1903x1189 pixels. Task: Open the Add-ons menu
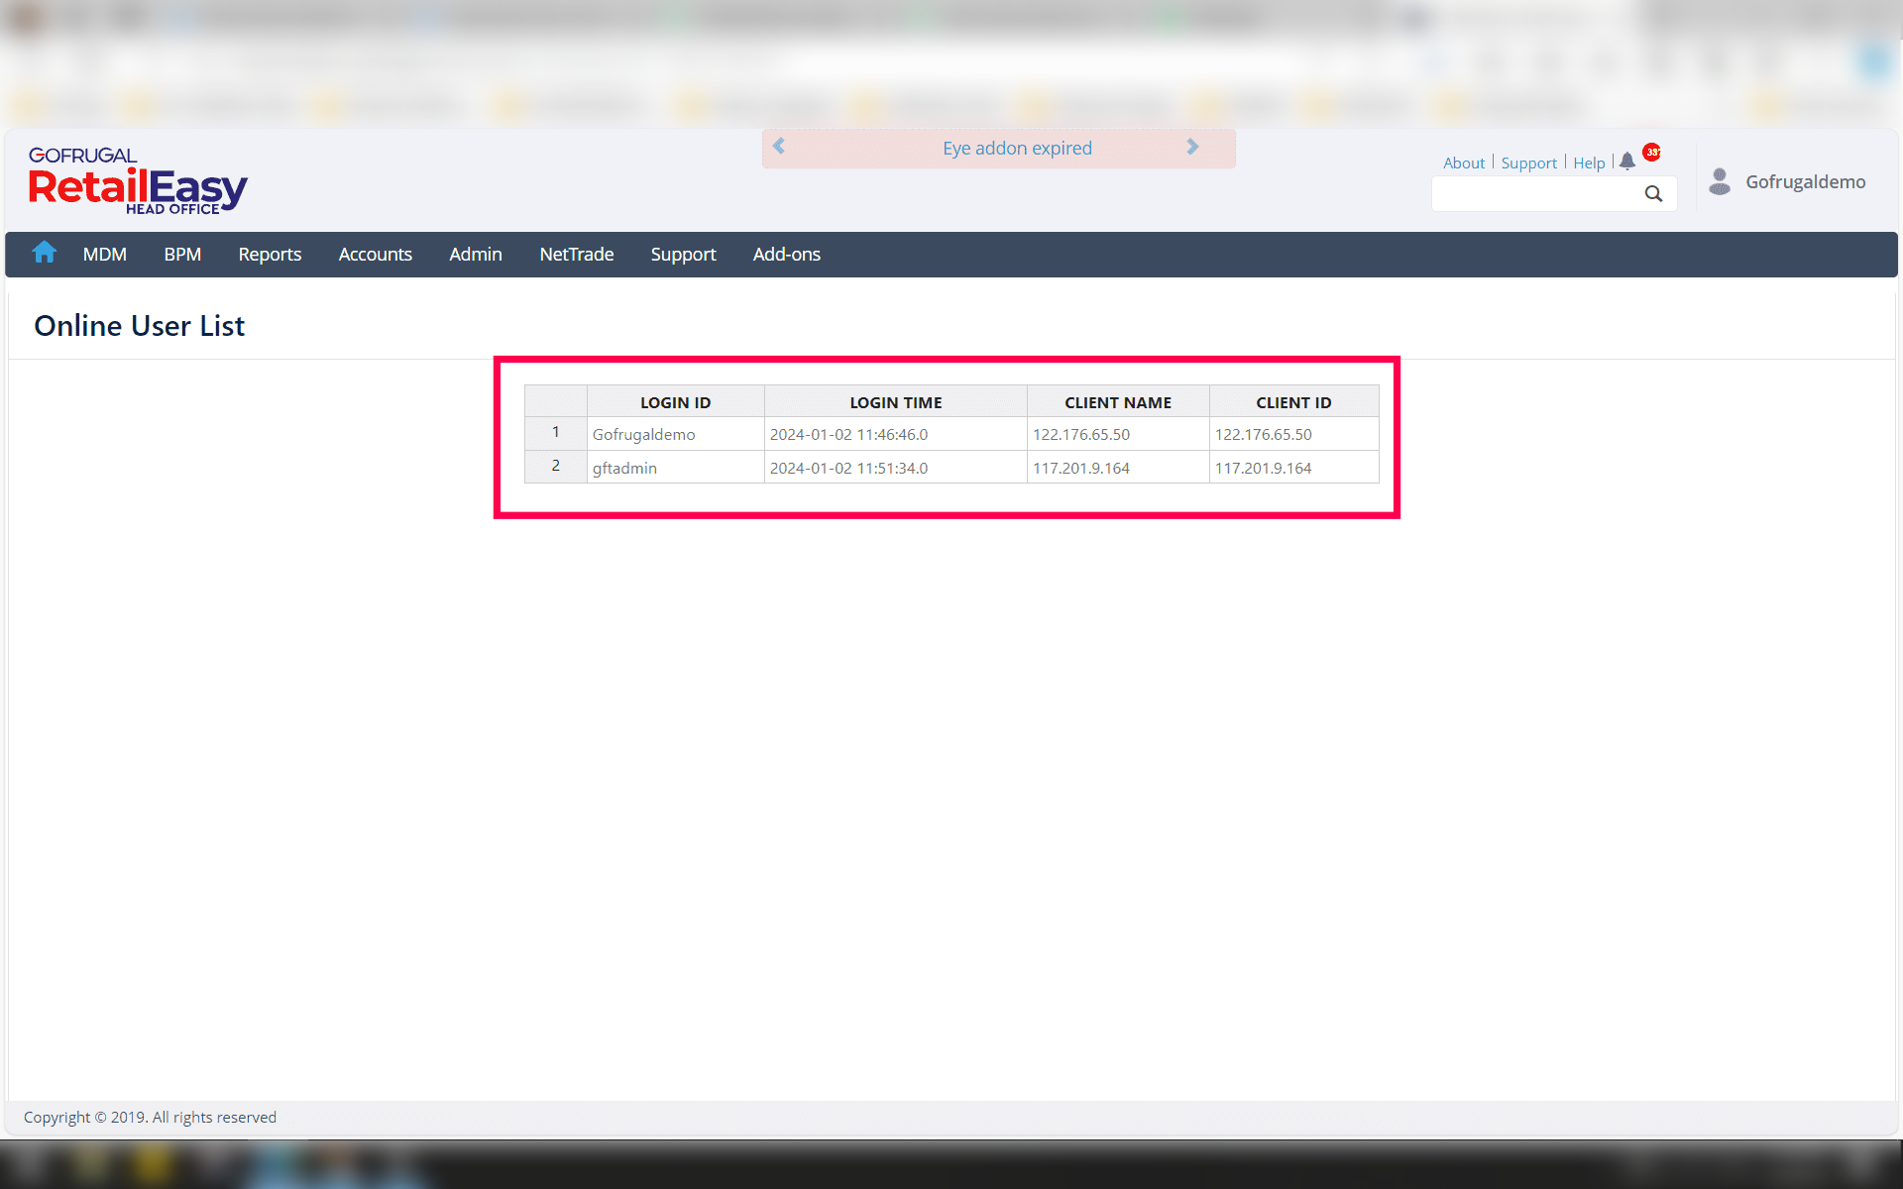[786, 255]
